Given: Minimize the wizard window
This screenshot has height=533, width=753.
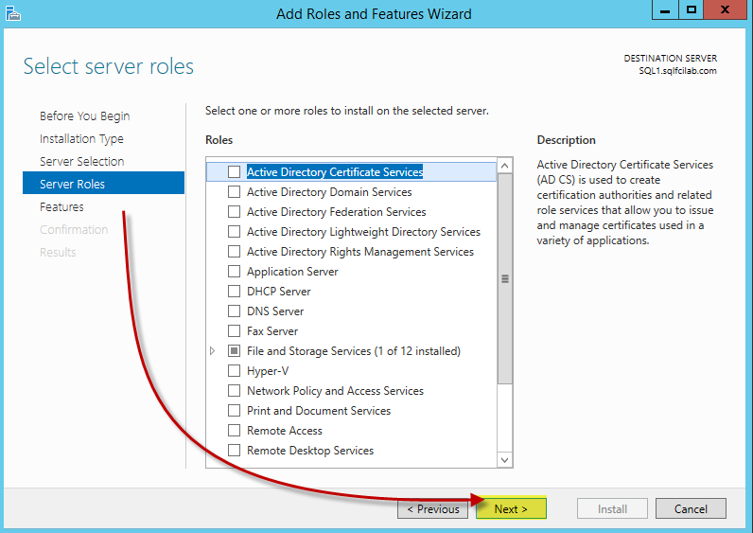Looking at the screenshot, I should click(x=665, y=10).
